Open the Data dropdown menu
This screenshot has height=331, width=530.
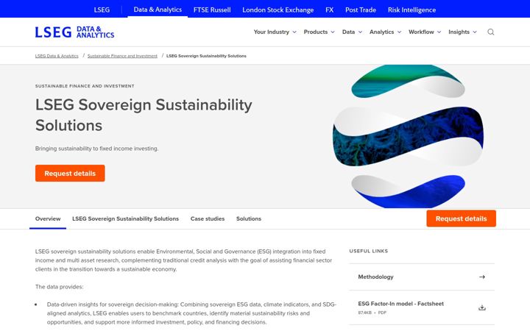[352, 32]
